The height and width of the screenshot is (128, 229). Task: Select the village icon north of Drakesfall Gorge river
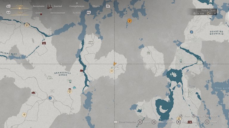click(91, 42)
